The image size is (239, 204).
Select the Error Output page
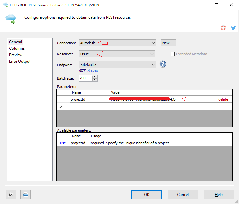point(20,61)
